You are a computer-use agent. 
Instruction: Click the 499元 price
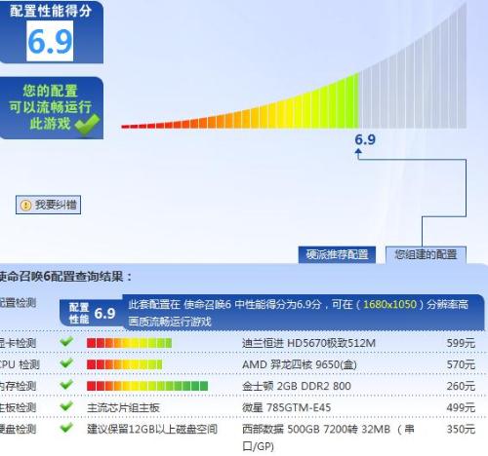pyautogui.click(x=461, y=407)
